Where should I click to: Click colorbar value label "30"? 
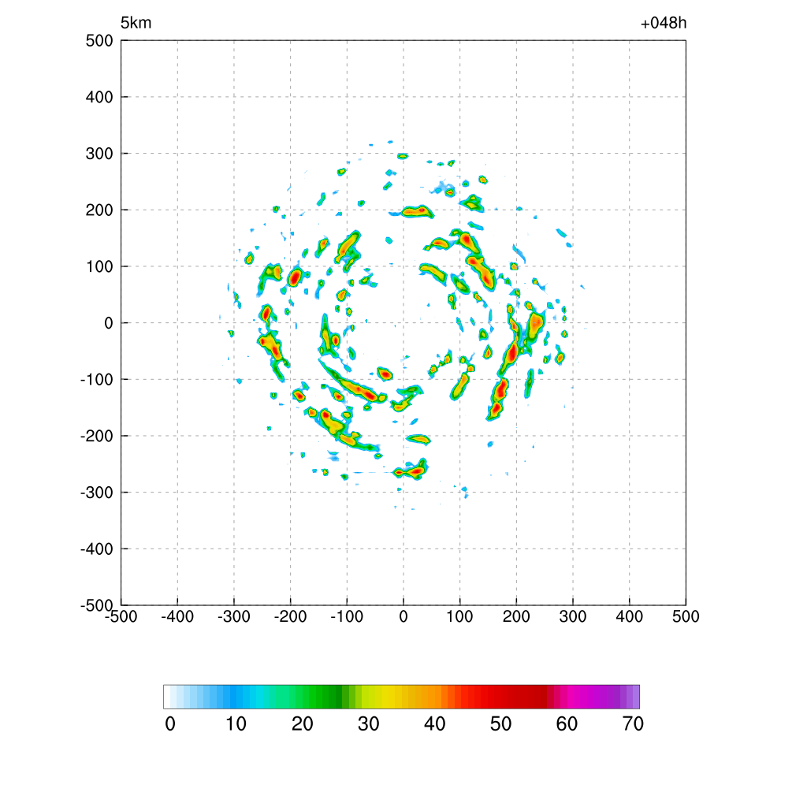point(369,724)
